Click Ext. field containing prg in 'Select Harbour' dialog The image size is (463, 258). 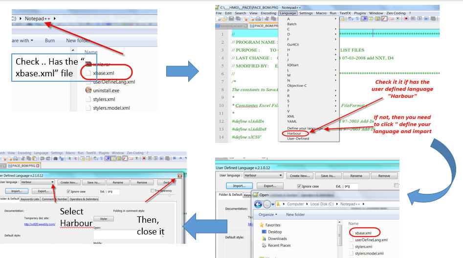pyautogui.click(x=113, y=191)
